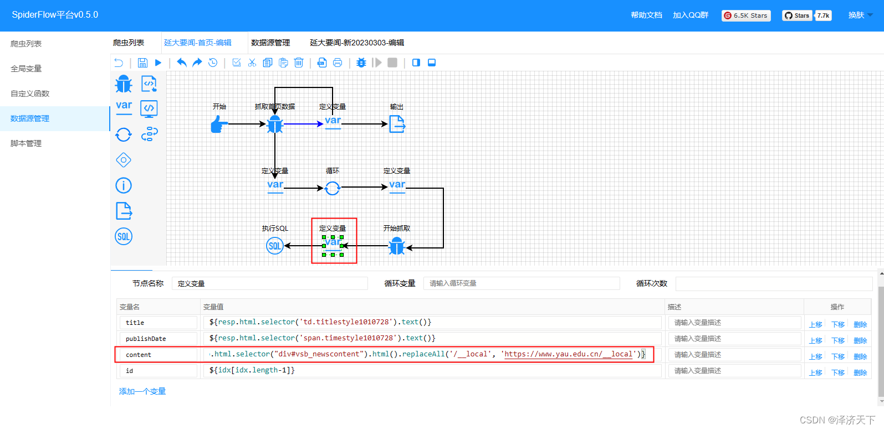Select the 抓取首页数据 spider node
The width and height of the screenshot is (884, 430).
[x=275, y=124]
